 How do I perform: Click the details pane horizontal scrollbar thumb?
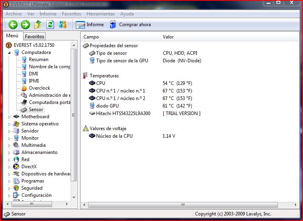(183, 205)
